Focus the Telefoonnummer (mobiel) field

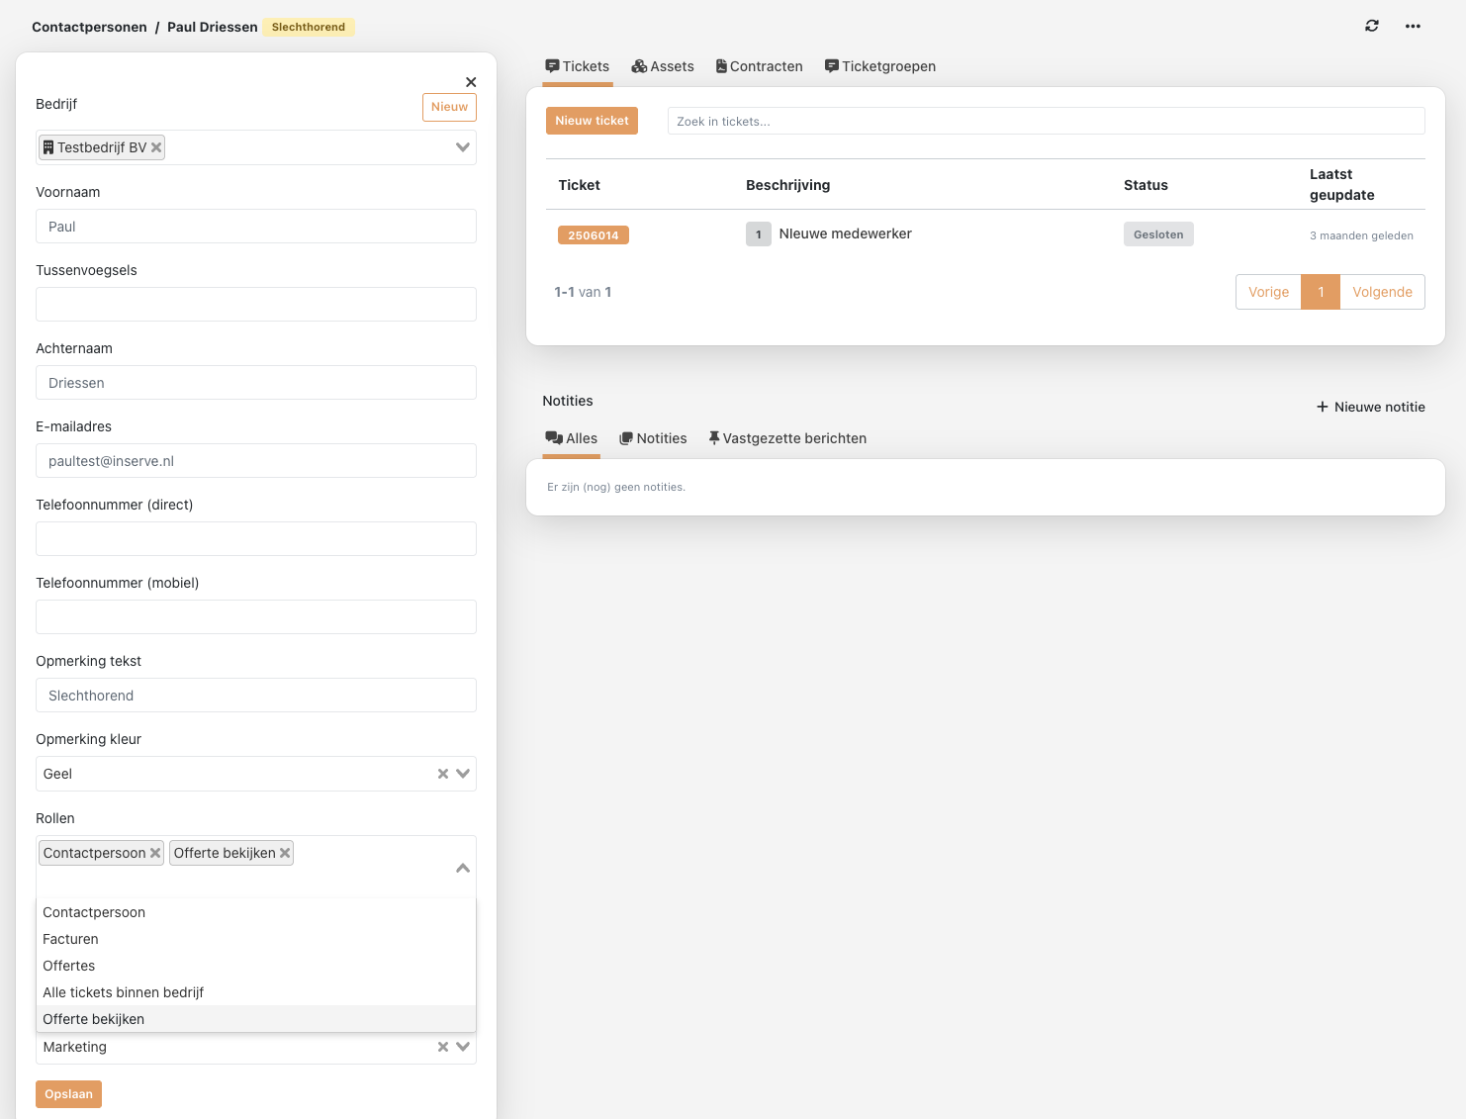coord(256,617)
